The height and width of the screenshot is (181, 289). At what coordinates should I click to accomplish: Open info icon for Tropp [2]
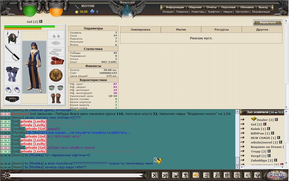(x=269, y=151)
